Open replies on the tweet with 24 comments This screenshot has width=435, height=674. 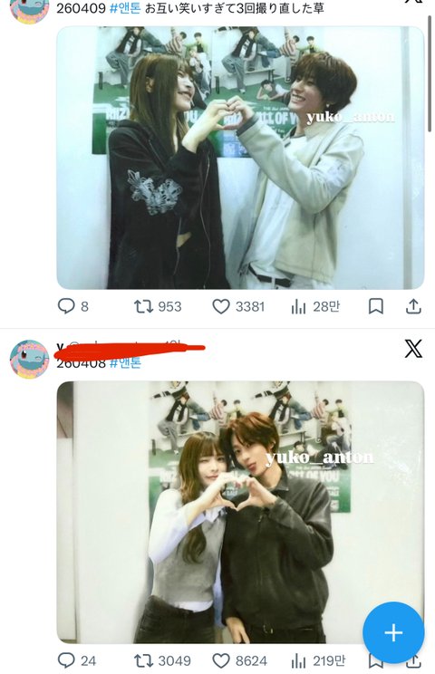pos(77,660)
